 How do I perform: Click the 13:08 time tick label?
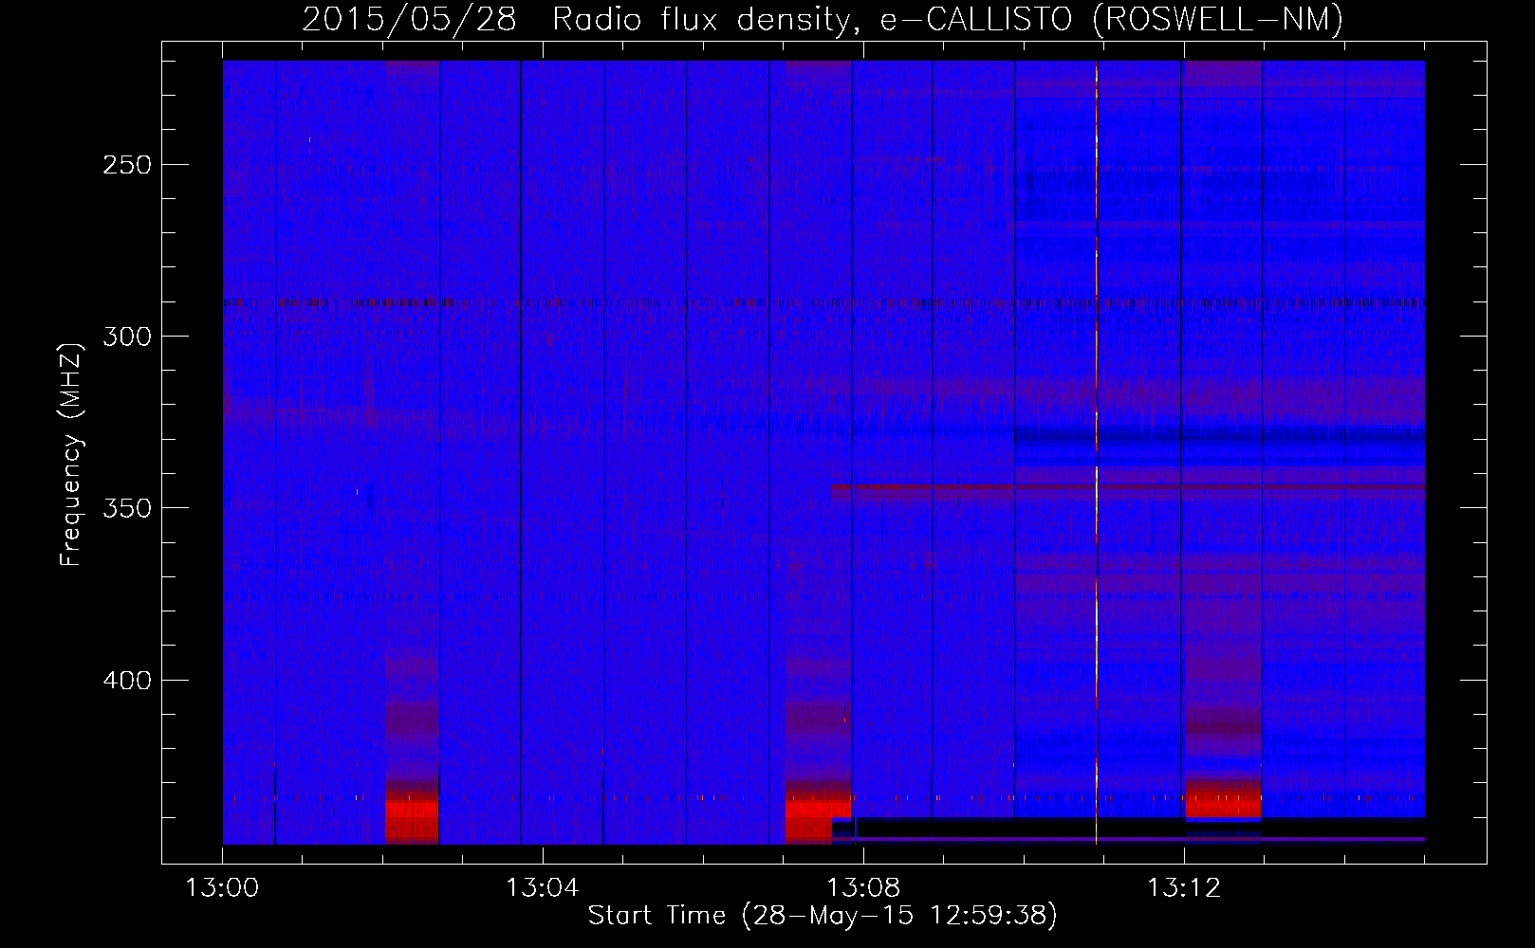(x=862, y=888)
